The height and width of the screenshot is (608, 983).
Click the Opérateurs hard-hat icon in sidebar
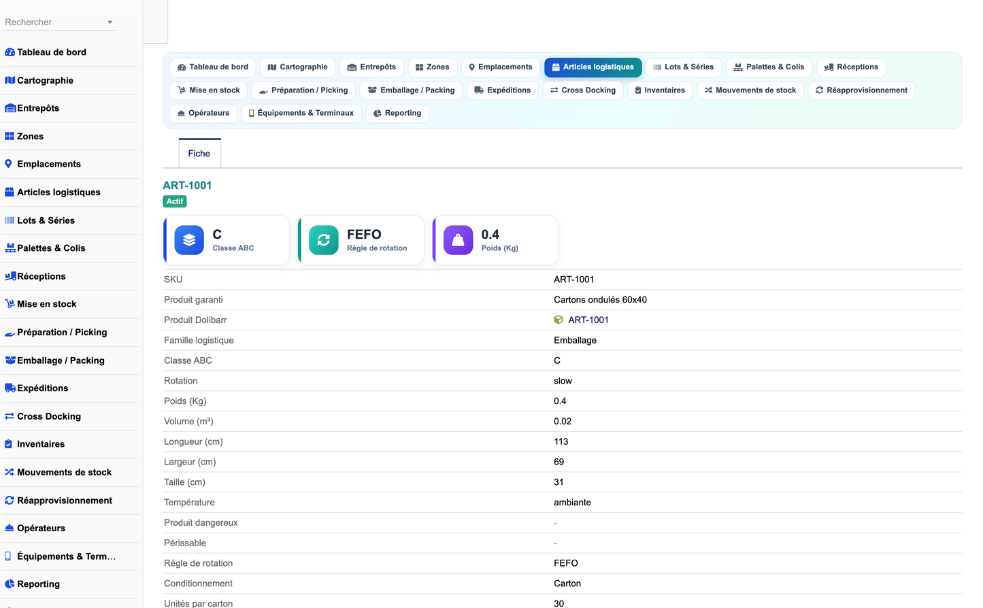coord(10,528)
